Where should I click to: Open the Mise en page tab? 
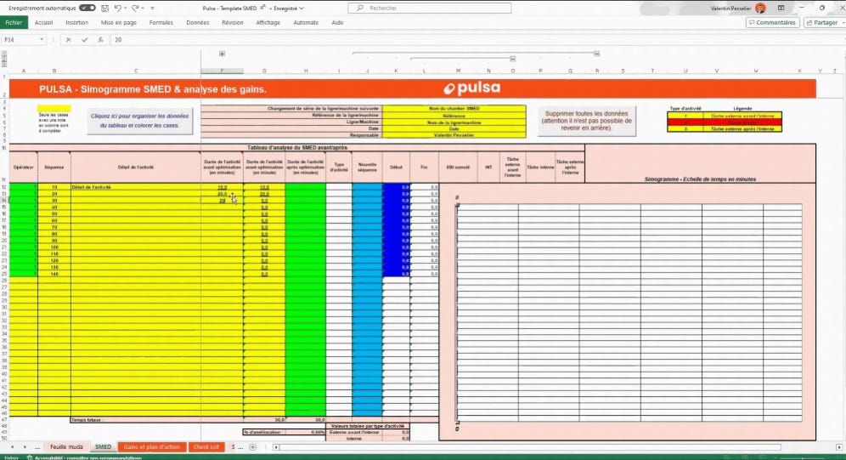tap(119, 23)
